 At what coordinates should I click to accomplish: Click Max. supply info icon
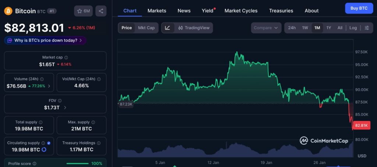(x=93, y=122)
